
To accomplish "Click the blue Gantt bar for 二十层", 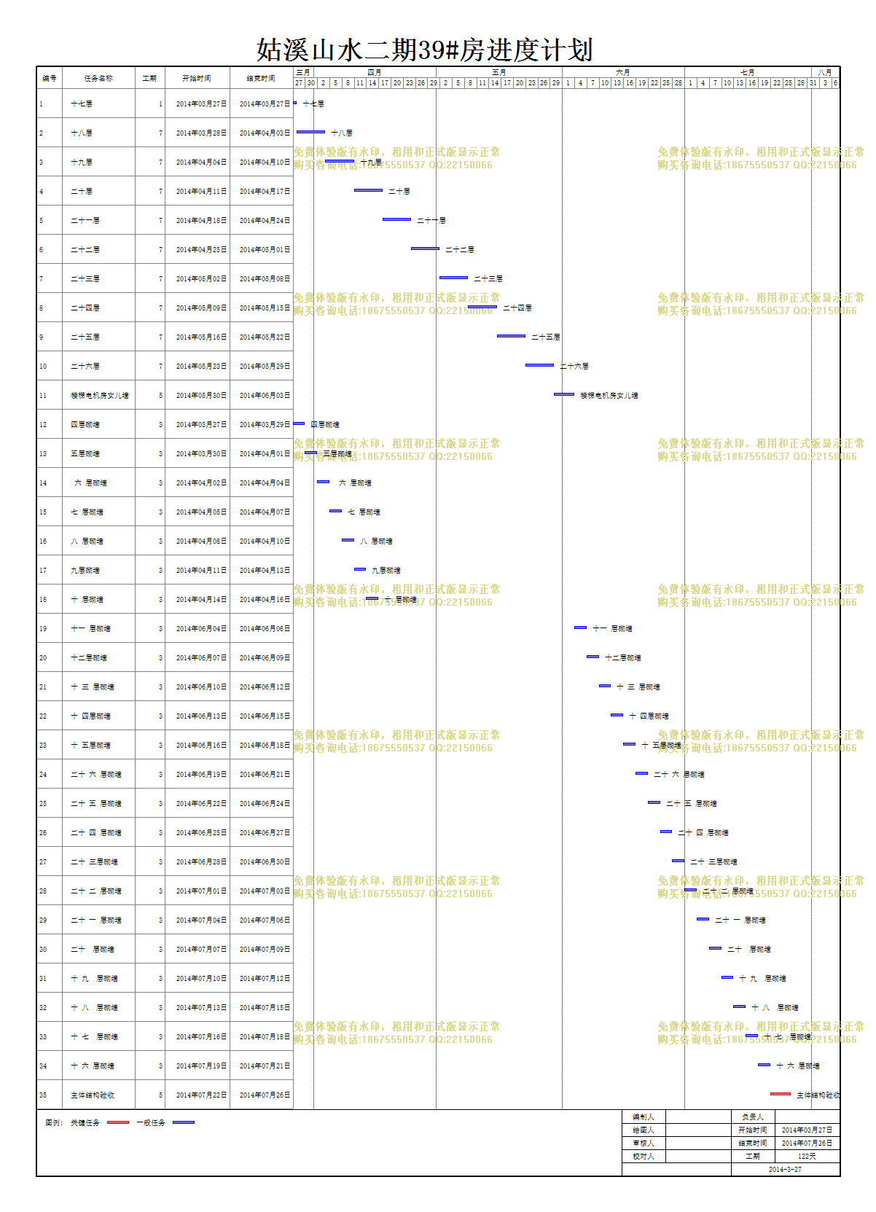I will [x=369, y=190].
